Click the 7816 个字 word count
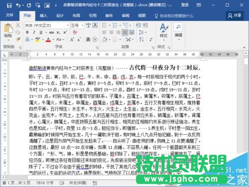249x187 pixels. coord(45,183)
